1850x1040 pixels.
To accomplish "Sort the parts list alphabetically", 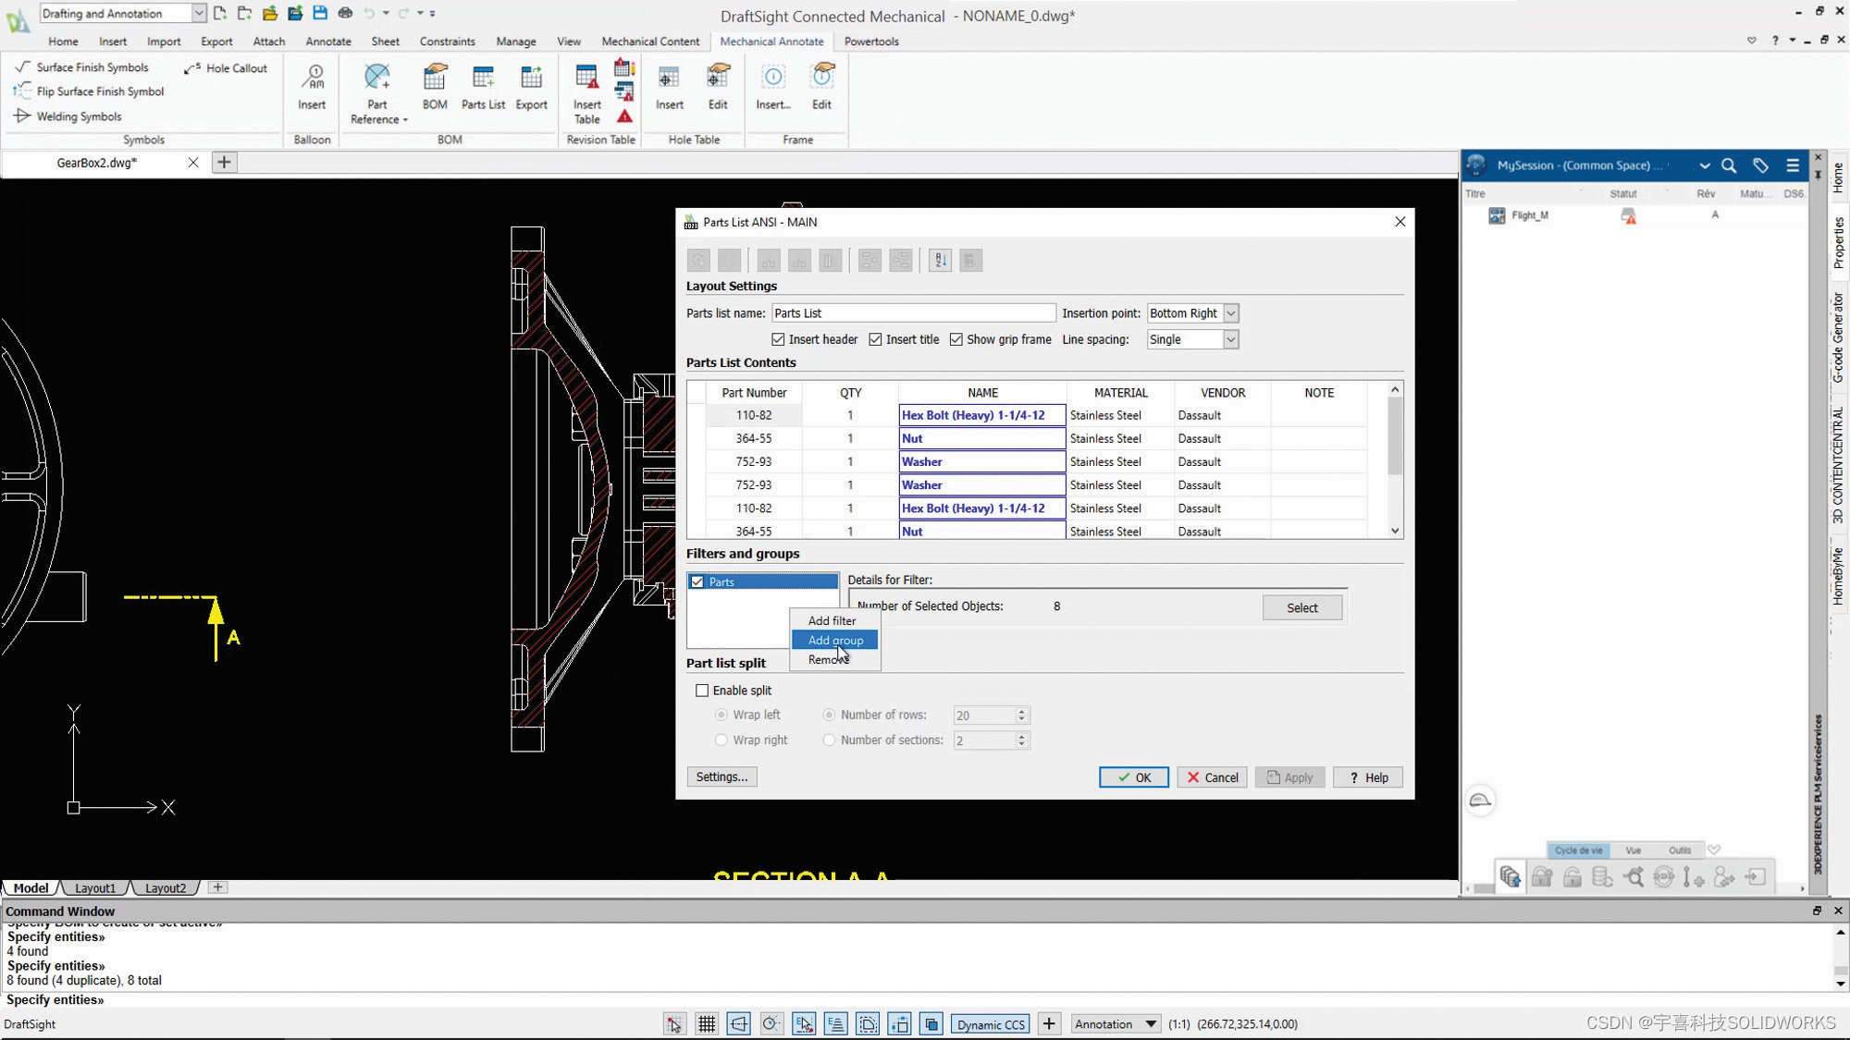I will [940, 260].
